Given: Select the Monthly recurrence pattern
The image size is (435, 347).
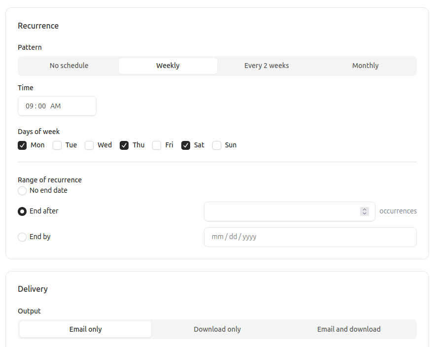Looking at the screenshot, I should [x=365, y=66].
